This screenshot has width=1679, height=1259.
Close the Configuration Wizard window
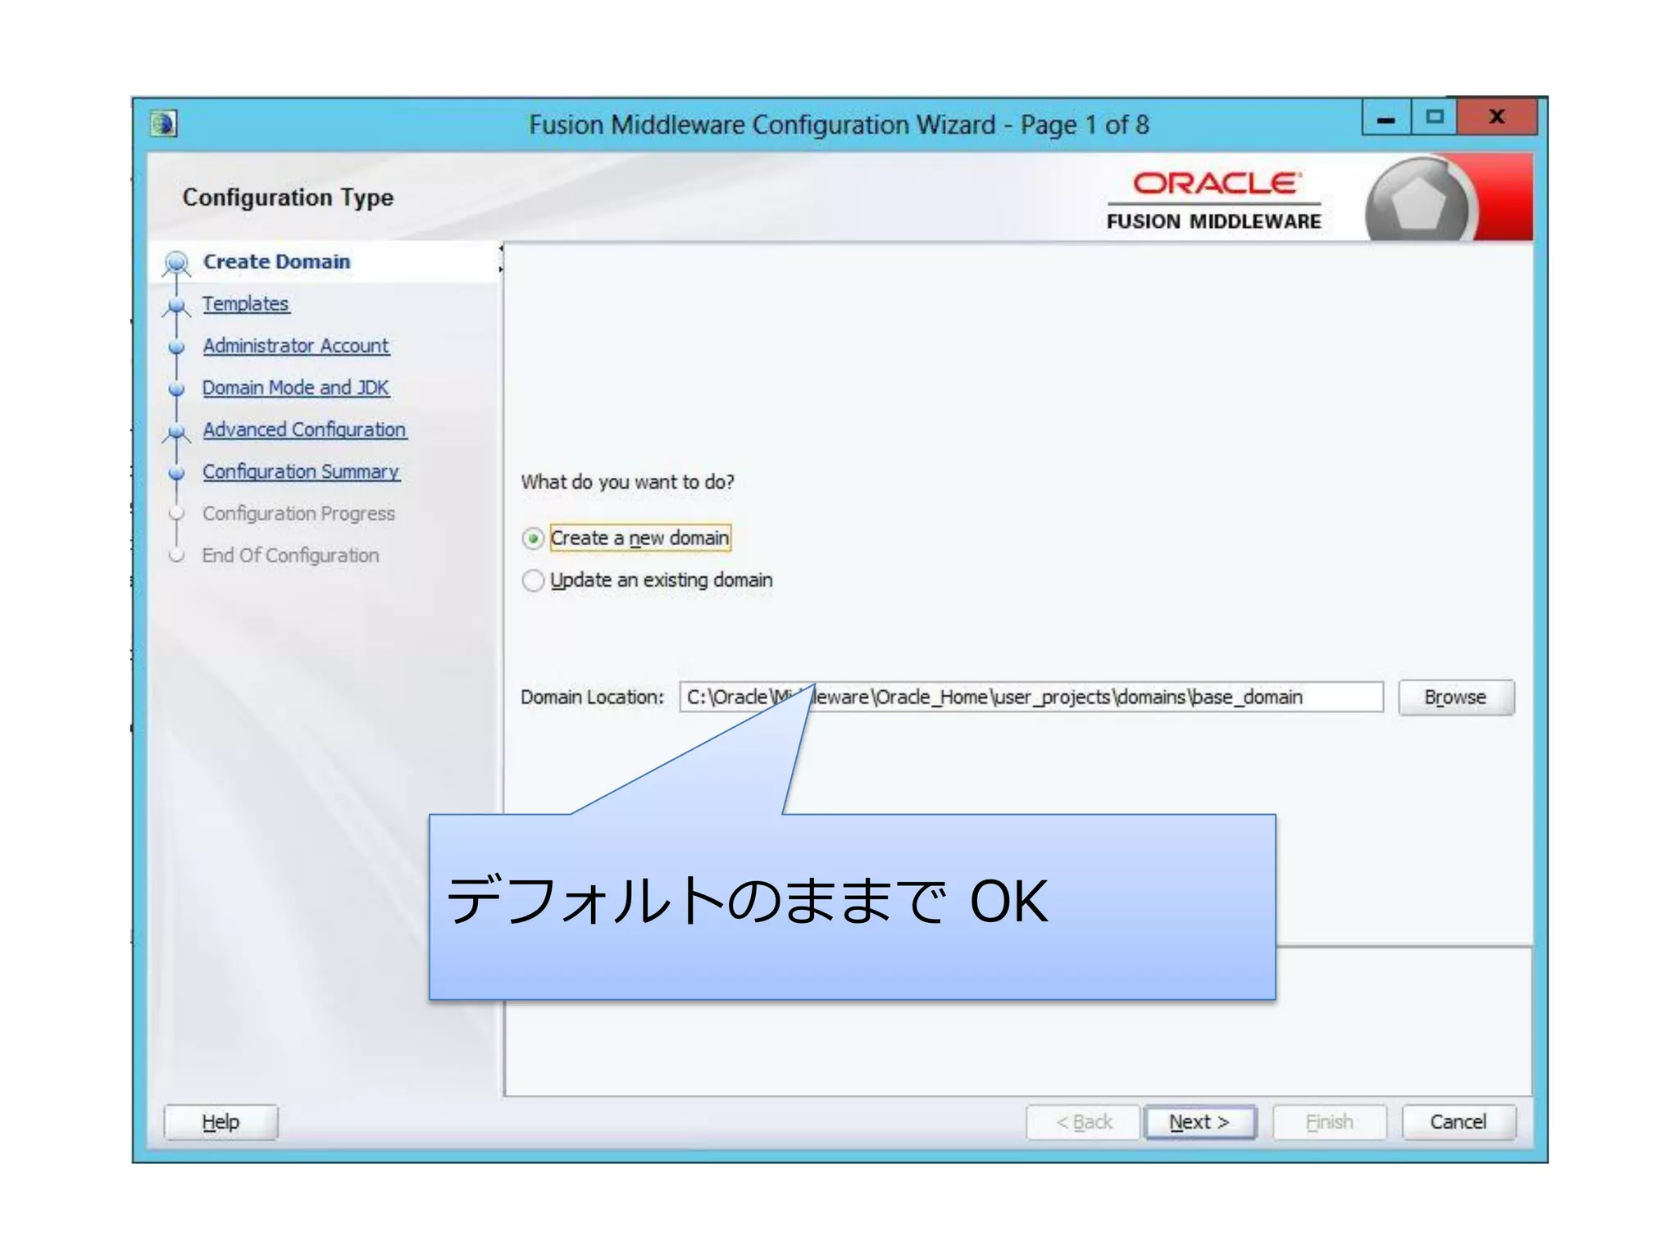[x=1497, y=117]
